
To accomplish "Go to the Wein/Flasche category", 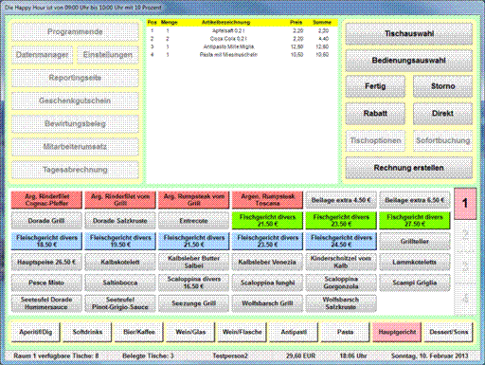I will (x=242, y=332).
